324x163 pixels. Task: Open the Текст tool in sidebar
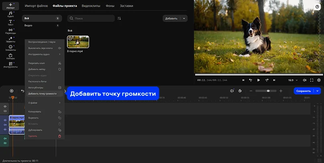(10, 23)
